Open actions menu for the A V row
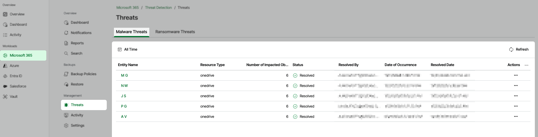The image size is (538, 137). tap(516, 117)
